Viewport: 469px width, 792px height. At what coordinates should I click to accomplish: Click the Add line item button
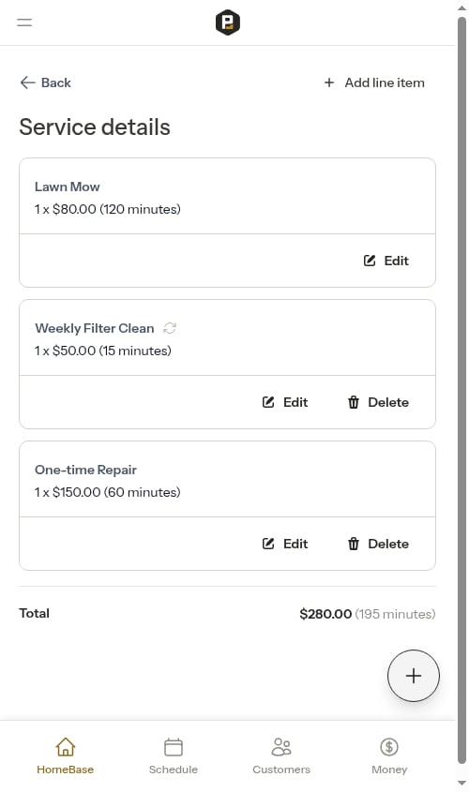coord(374,82)
